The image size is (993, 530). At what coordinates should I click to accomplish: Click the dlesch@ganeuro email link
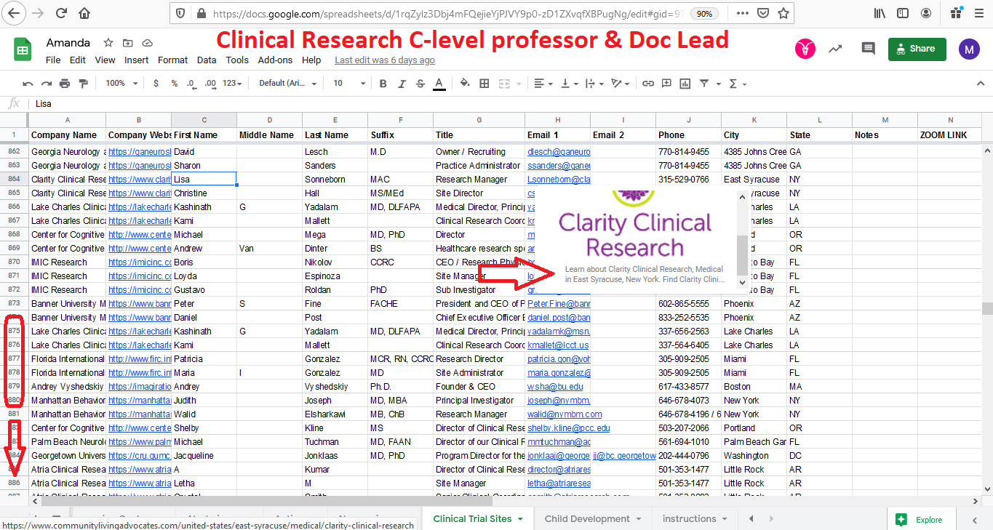pyautogui.click(x=559, y=152)
